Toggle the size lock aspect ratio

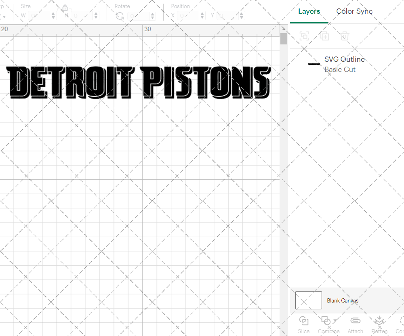65,8
